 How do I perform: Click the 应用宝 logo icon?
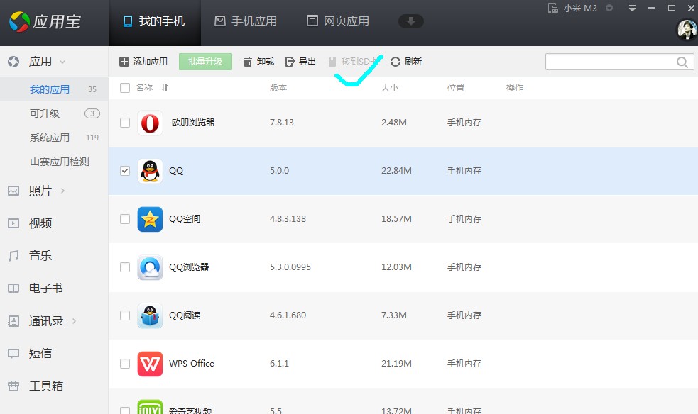tap(20, 21)
